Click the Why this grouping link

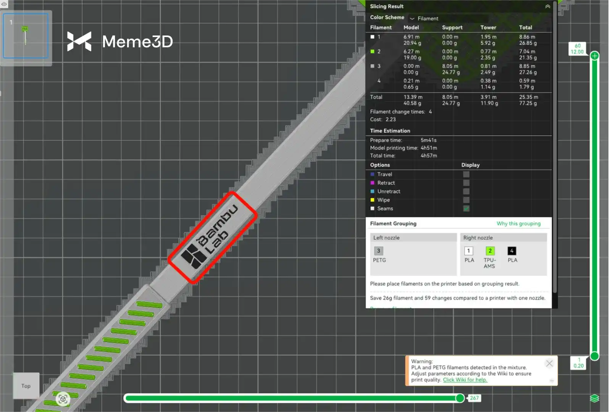click(518, 224)
